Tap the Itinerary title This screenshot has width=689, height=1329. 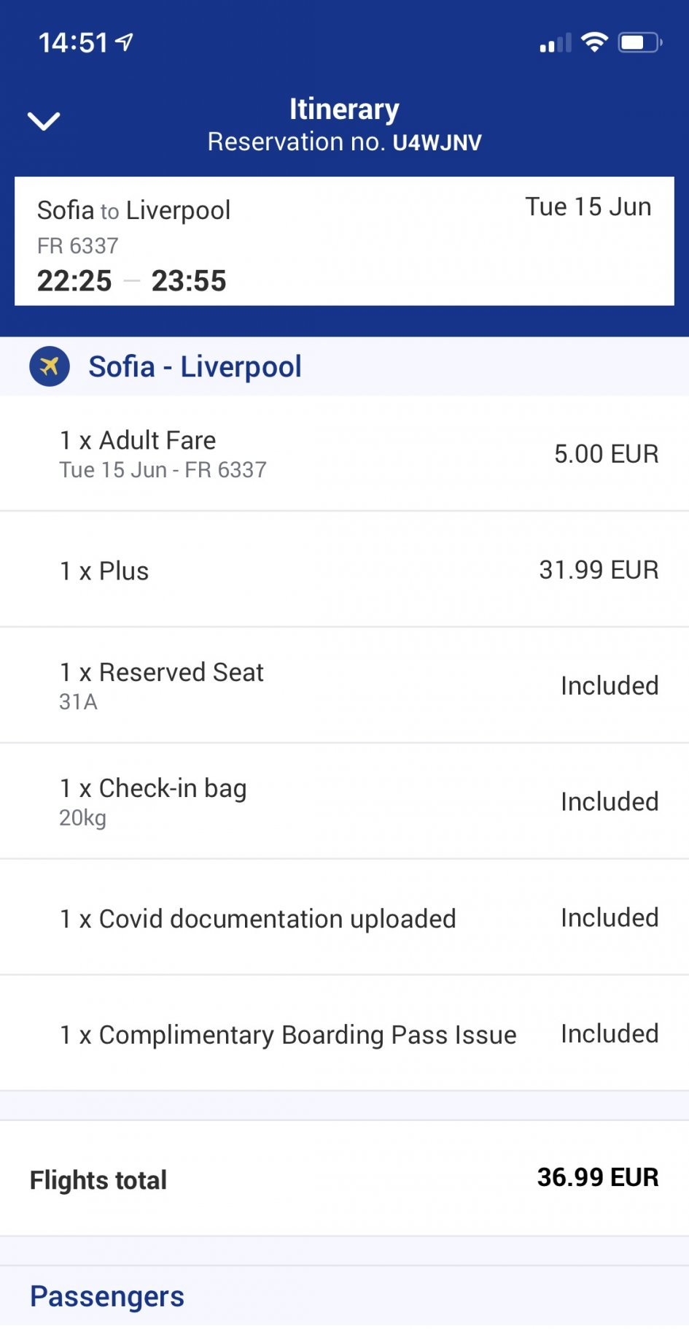point(344,109)
